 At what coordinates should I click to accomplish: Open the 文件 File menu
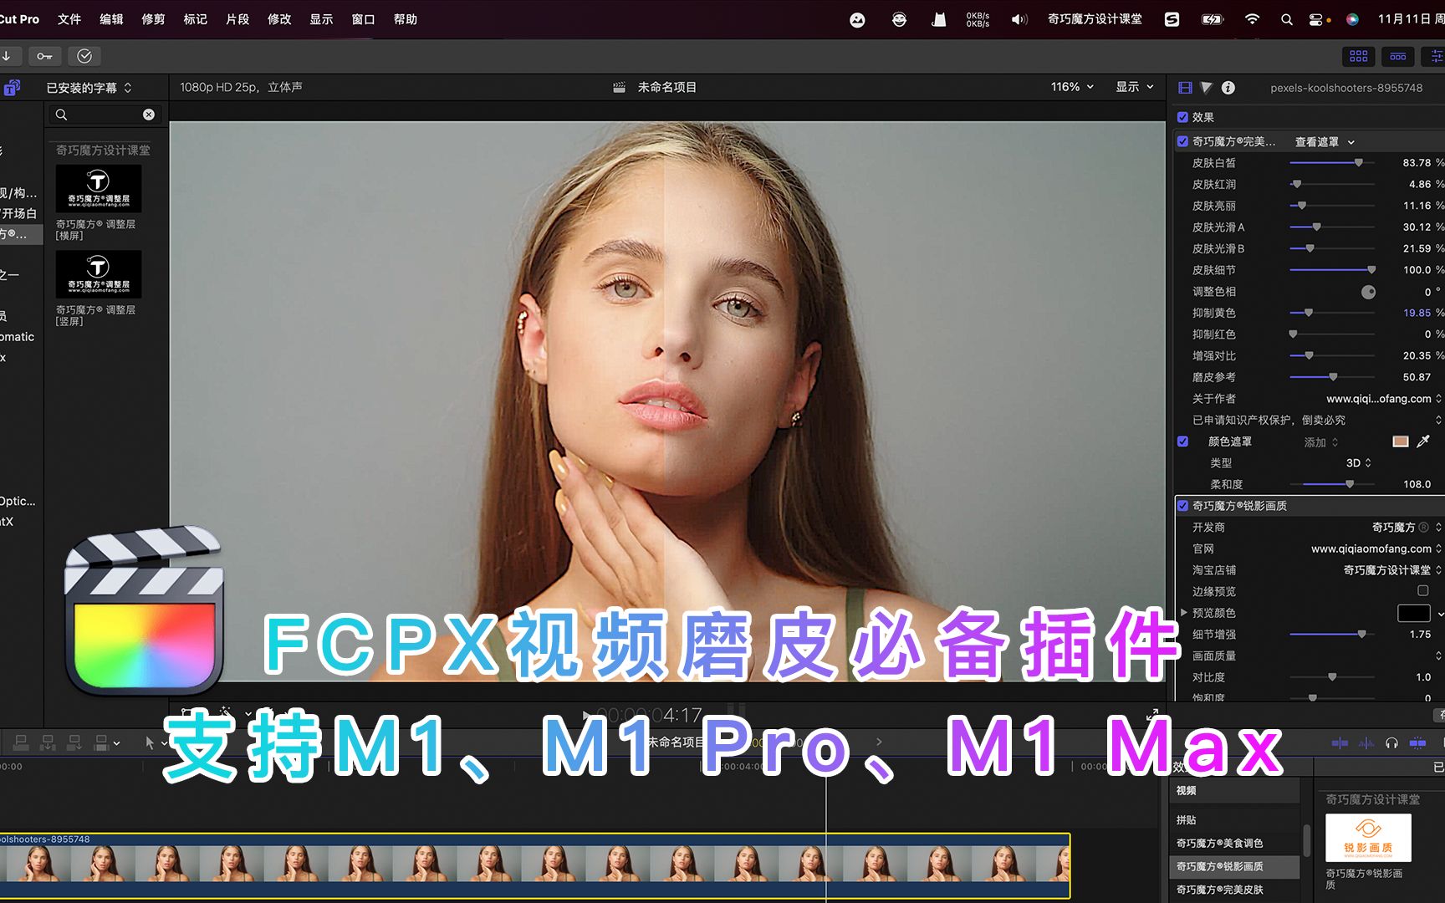coord(69,19)
